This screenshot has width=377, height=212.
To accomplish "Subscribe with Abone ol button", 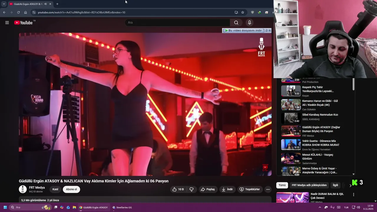I will pos(71,189).
